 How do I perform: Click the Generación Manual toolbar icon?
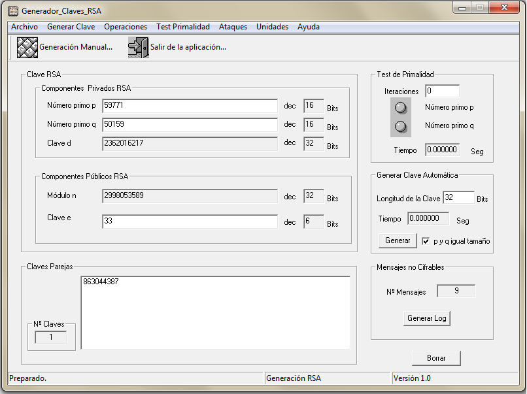coord(27,48)
